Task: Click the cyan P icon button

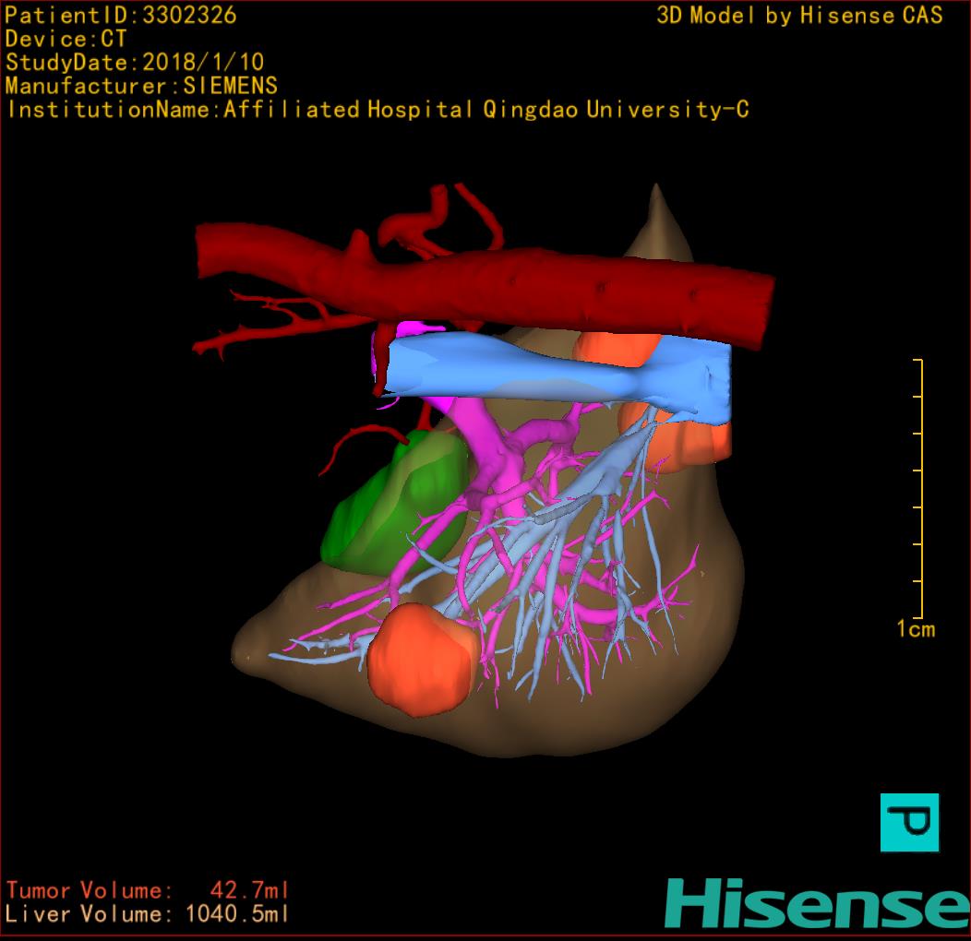Action: (x=909, y=822)
